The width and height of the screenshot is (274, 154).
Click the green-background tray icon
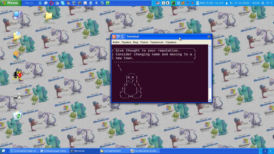coord(173,3)
